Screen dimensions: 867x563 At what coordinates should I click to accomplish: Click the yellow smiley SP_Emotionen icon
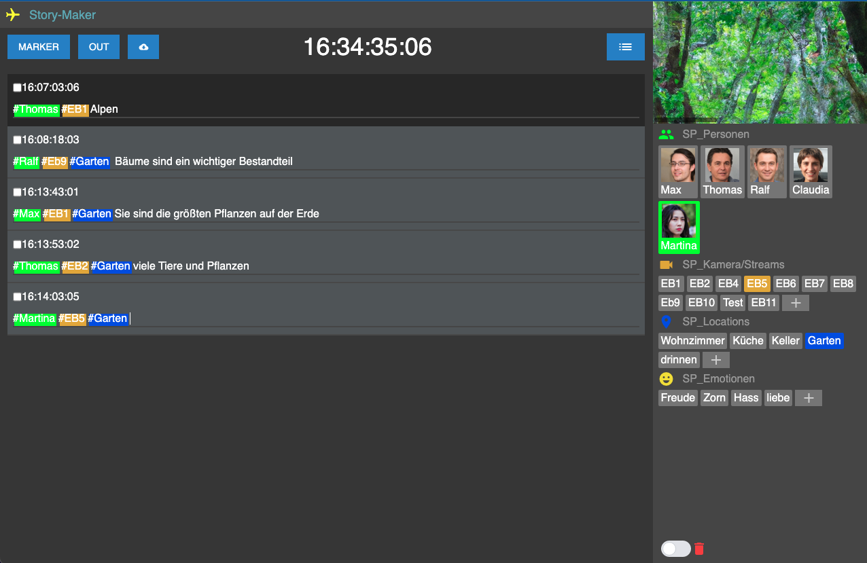(x=666, y=379)
